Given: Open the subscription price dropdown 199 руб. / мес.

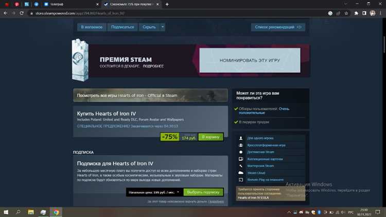Looking at the screenshot, I should [x=154, y=192].
